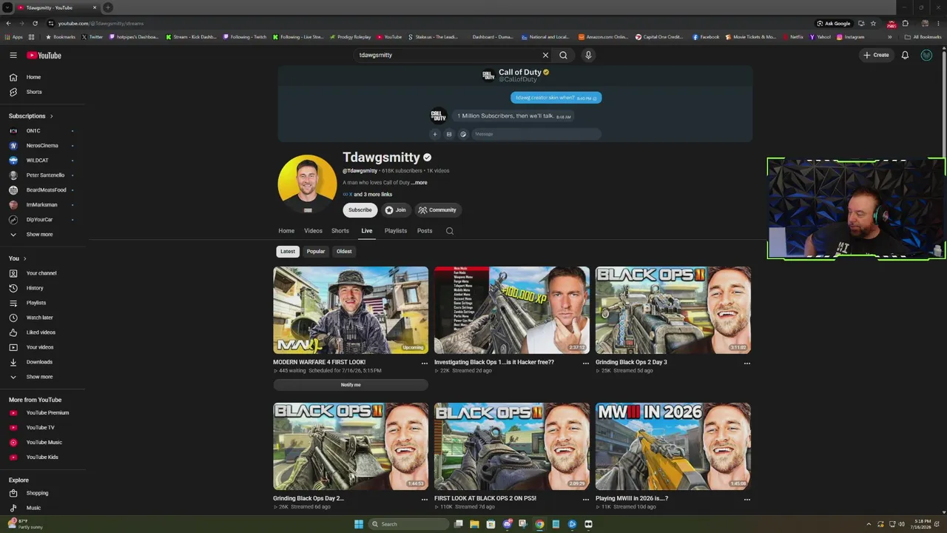This screenshot has height=533, width=947.
Task: Click the browser address bar
Action: click(429, 23)
